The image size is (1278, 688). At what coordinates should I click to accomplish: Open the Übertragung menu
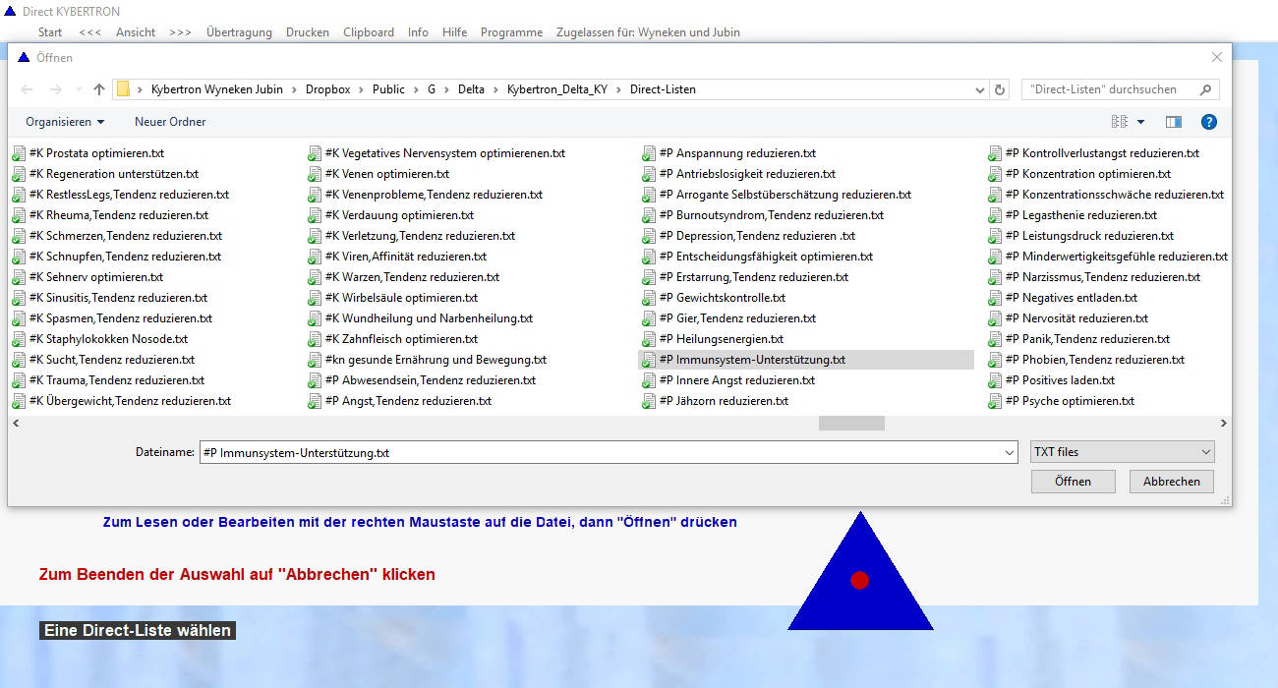(x=239, y=32)
